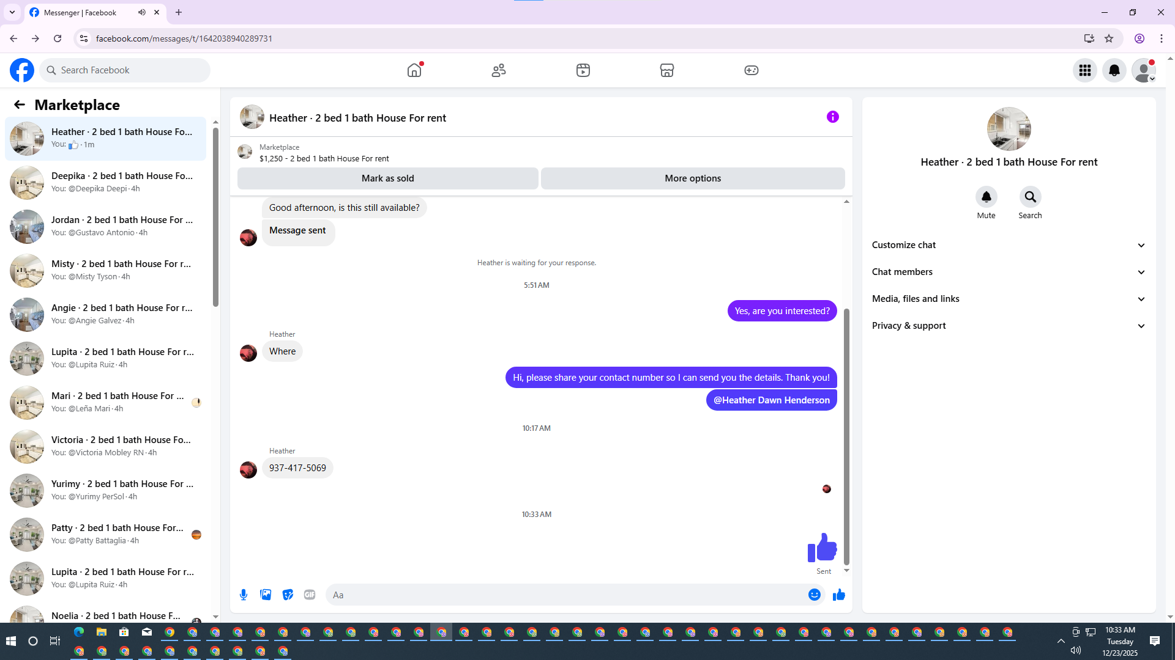The height and width of the screenshot is (660, 1175).
Task: Open the notifications bell icon
Action: 1114,70
